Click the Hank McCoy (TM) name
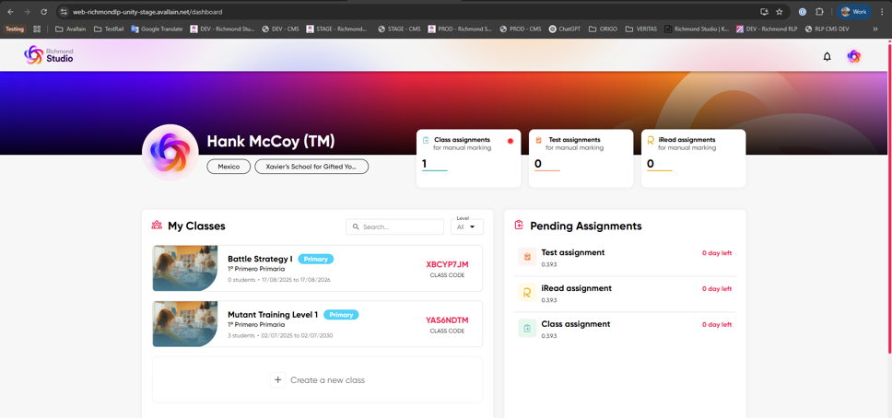 coord(271,141)
